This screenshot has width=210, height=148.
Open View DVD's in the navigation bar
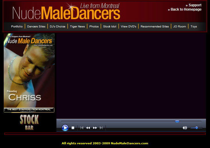(x=128, y=27)
